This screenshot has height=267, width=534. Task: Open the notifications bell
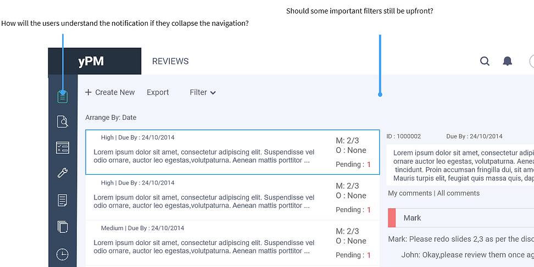click(x=508, y=62)
